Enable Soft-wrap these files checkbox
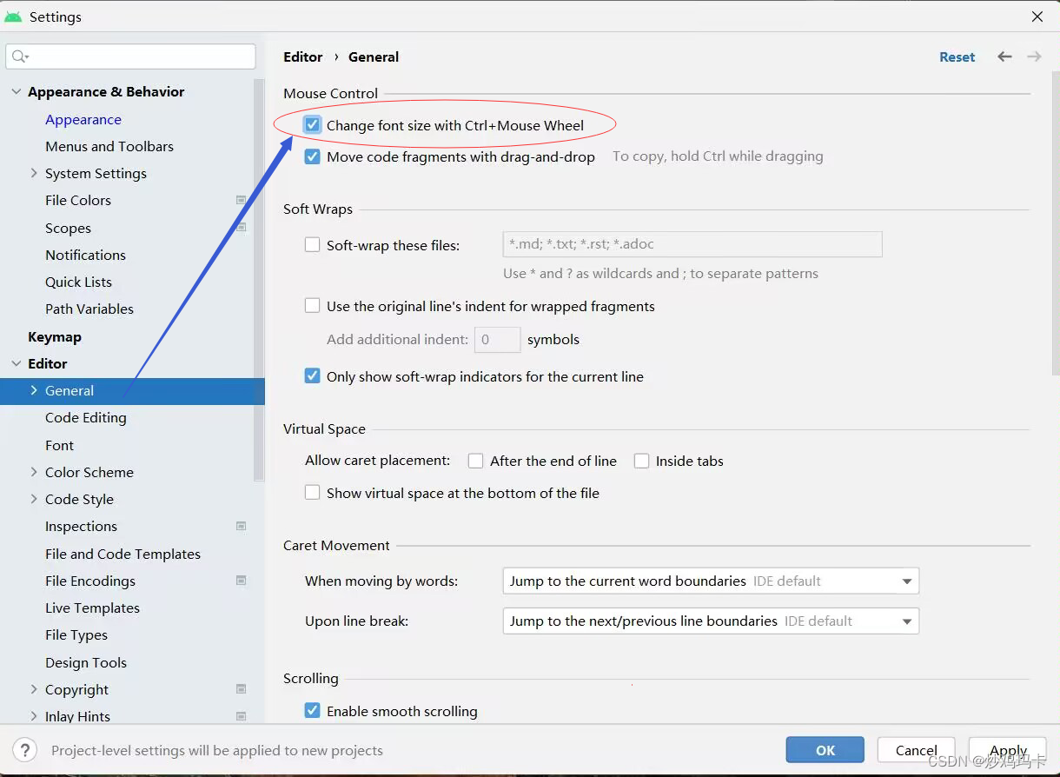Screen dimensions: 1060x777 click(313, 245)
